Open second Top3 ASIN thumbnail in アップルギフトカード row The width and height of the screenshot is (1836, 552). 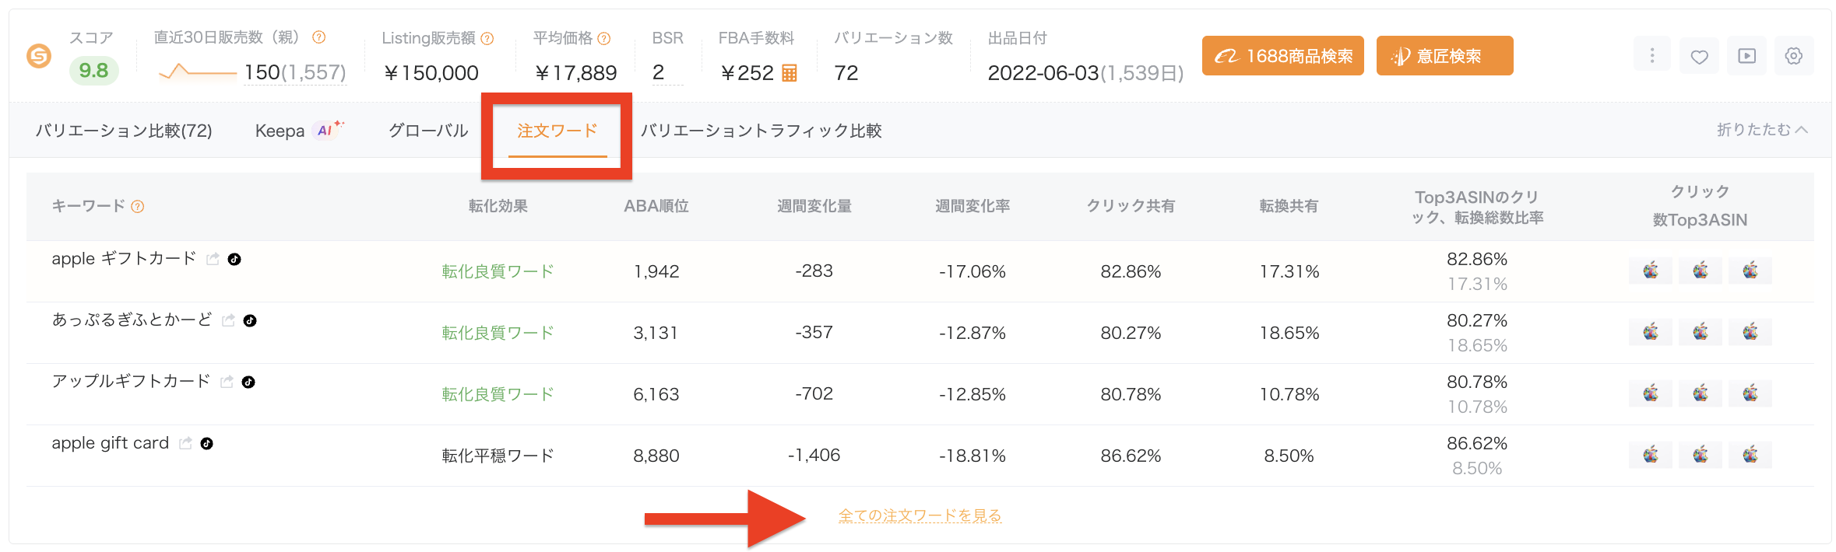coord(1701,393)
